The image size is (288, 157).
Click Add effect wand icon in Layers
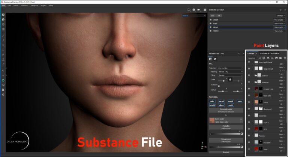(x=259, y=58)
